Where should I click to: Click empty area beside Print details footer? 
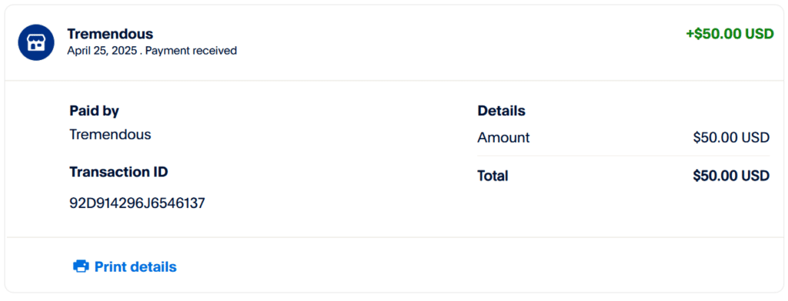[477, 266]
